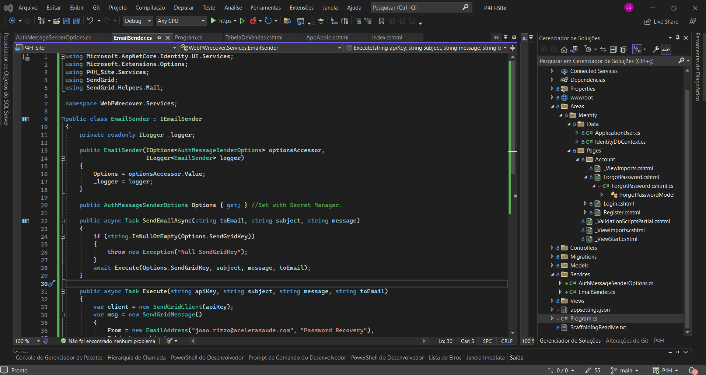
Task: Click the Home icon in Solution Explorer
Action: (564, 49)
